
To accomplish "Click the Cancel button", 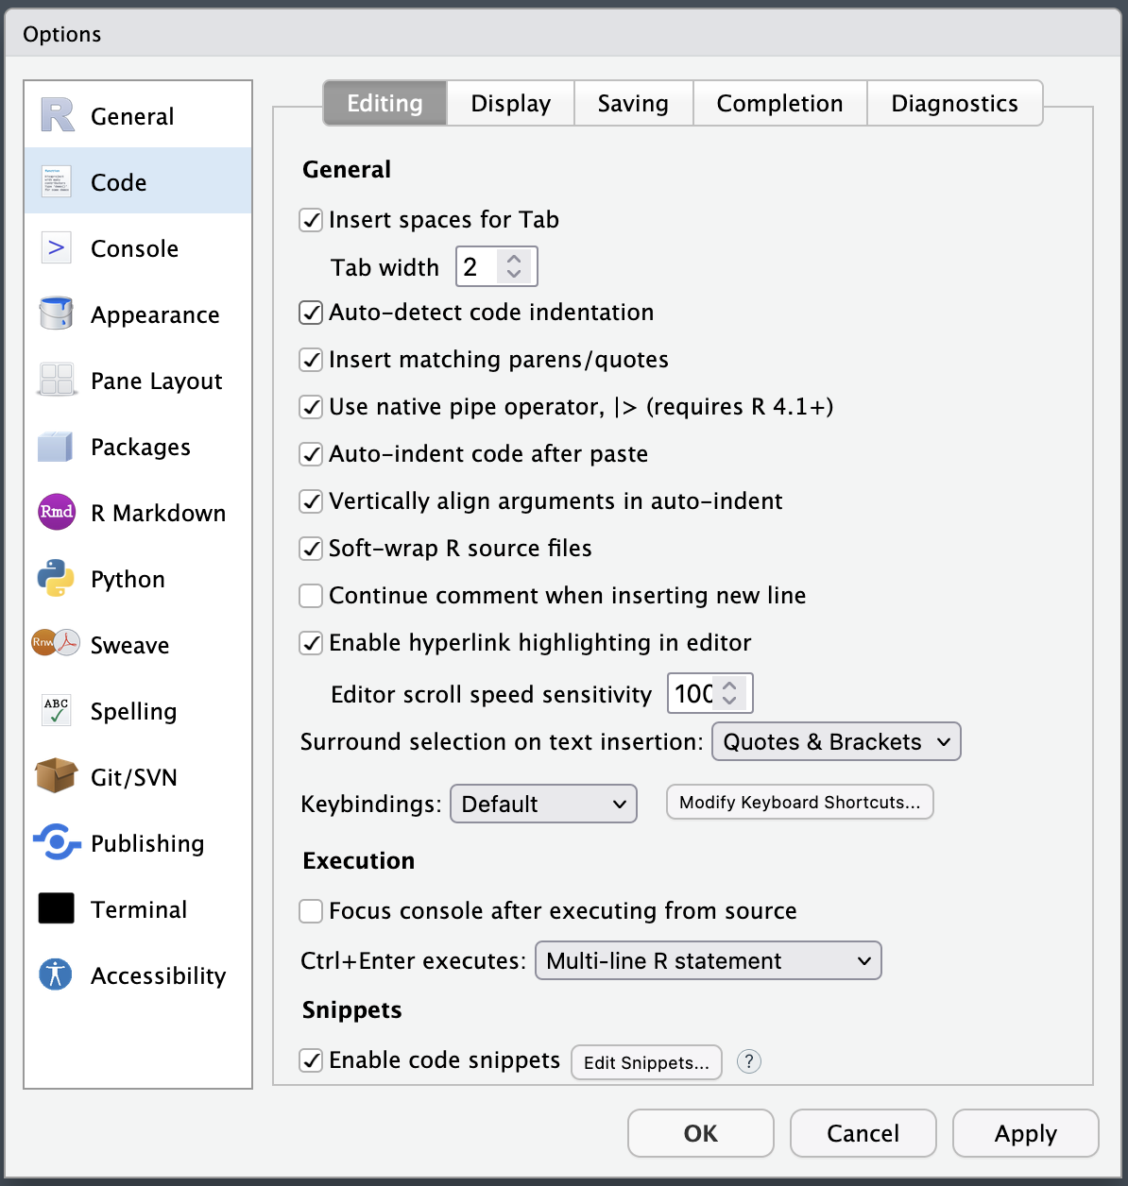I will coord(863,1133).
